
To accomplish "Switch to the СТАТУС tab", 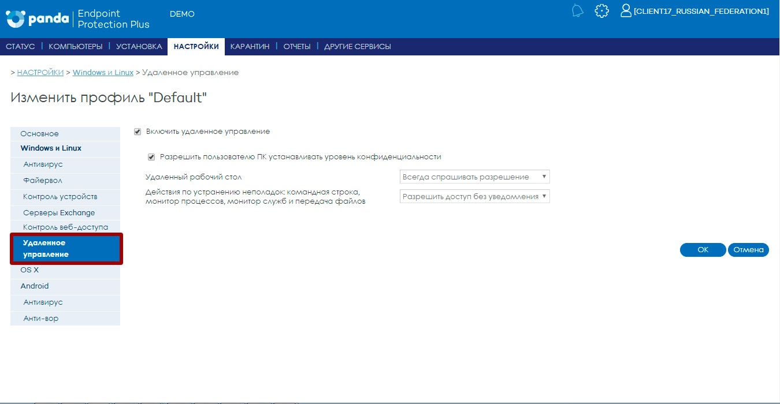I will (20, 47).
